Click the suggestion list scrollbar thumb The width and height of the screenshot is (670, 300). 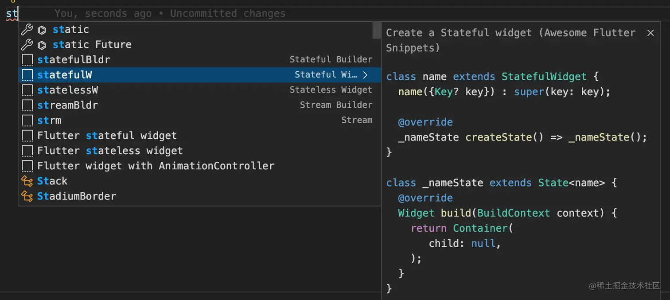[x=377, y=30]
